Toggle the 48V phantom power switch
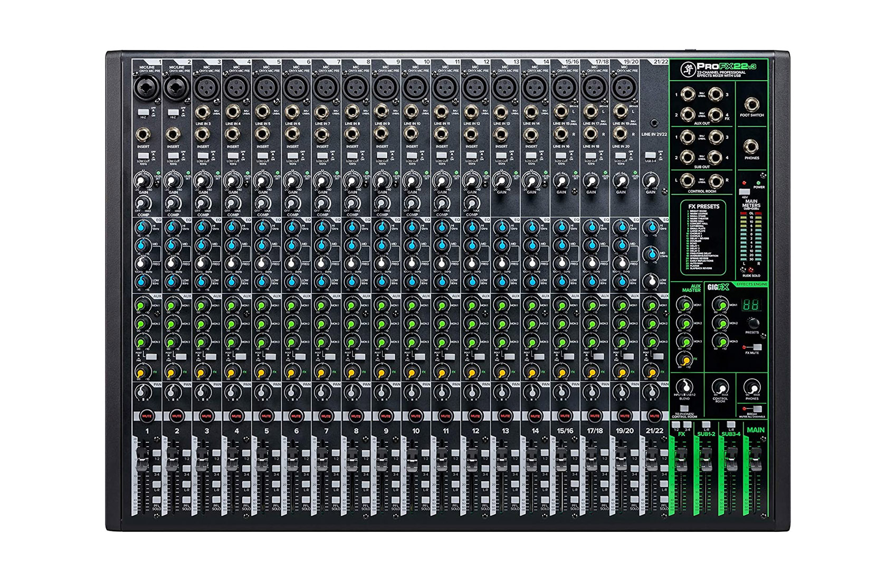The width and height of the screenshot is (896, 581). 744,192
